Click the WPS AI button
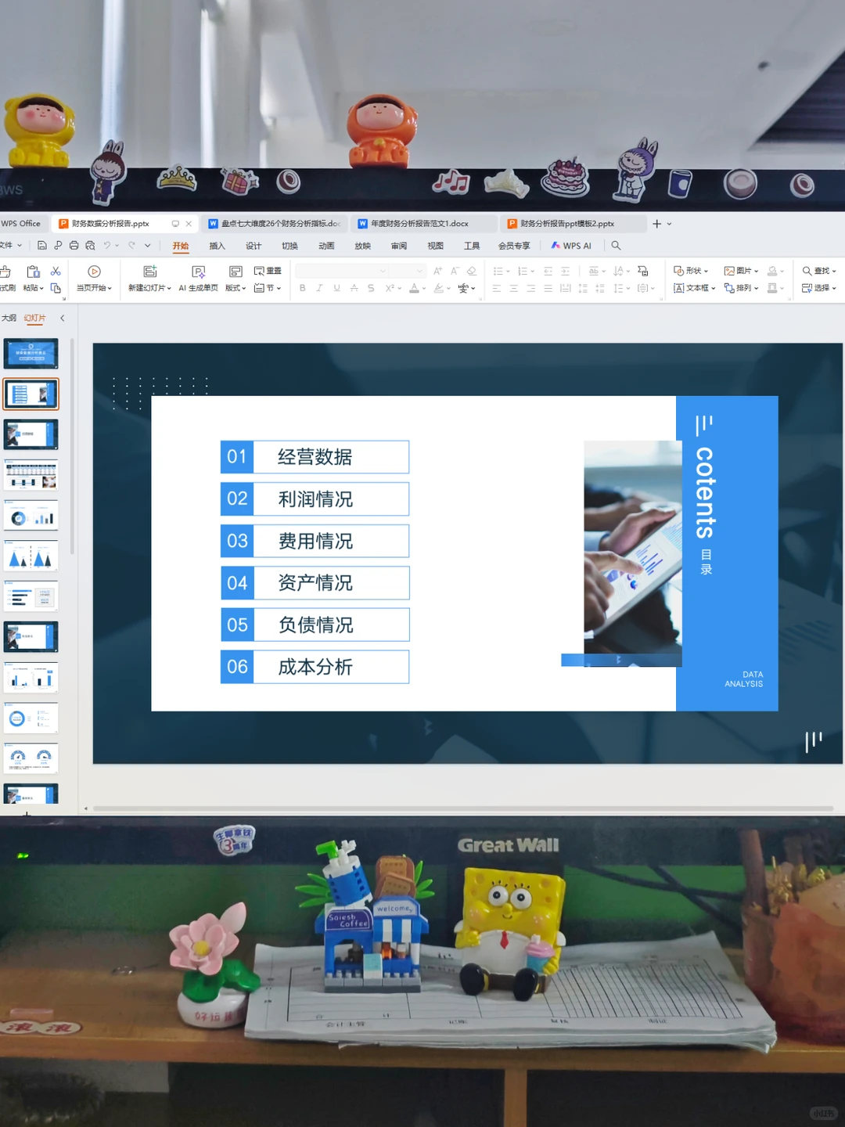Viewport: 845px width, 1127px height. pyautogui.click(x=571, y=246)
